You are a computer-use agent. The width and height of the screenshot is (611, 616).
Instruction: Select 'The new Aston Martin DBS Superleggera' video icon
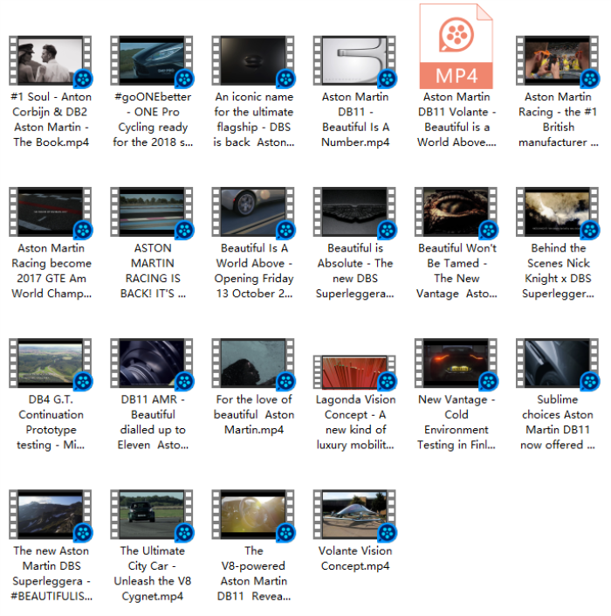tap(51, 515)
